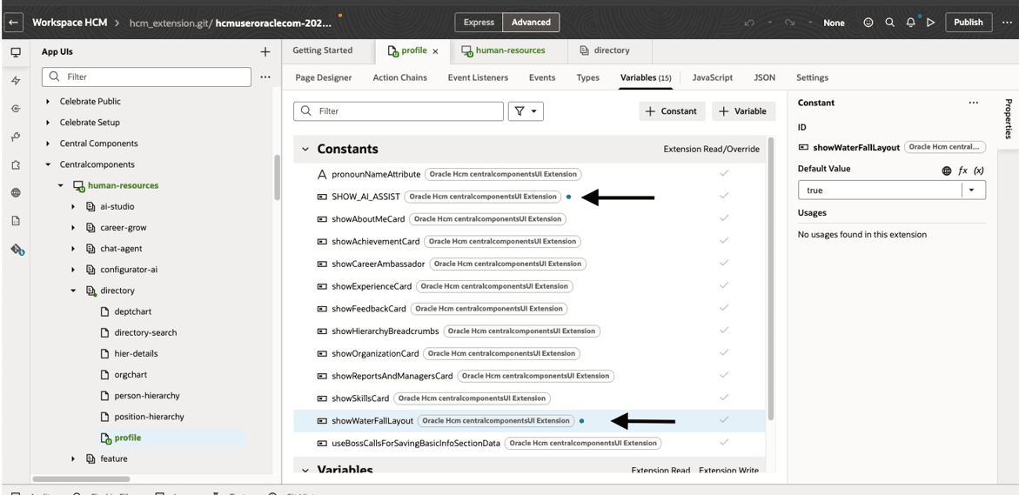This screenshot has height=495, width=1019.
Task: Open the variables filter options dropdown
Action: tap(526, 111)
